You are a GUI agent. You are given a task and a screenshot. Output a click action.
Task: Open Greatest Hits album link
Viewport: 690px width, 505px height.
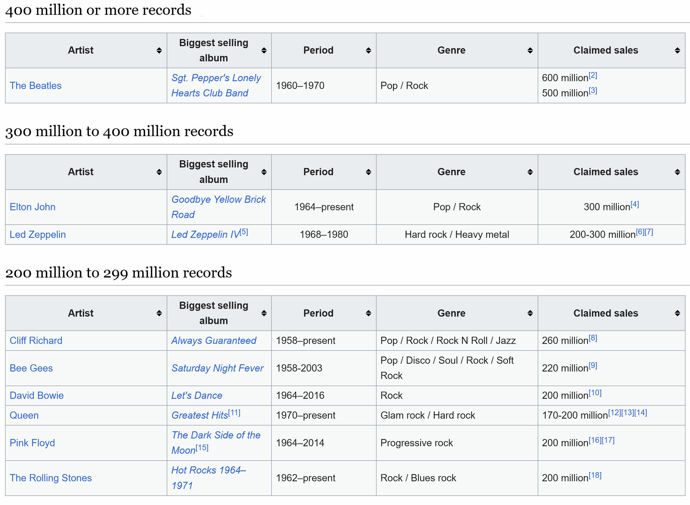[200, 415]
